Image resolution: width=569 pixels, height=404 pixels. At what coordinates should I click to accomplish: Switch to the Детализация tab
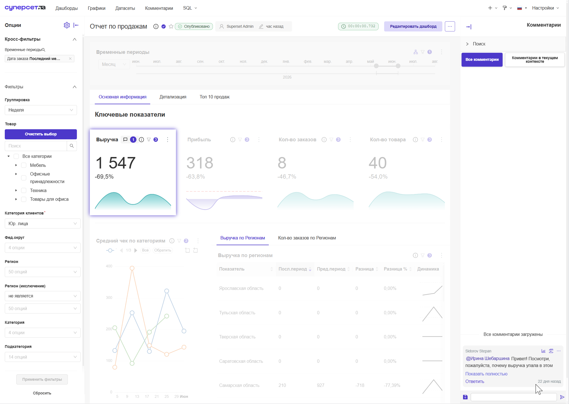point(173,97)
